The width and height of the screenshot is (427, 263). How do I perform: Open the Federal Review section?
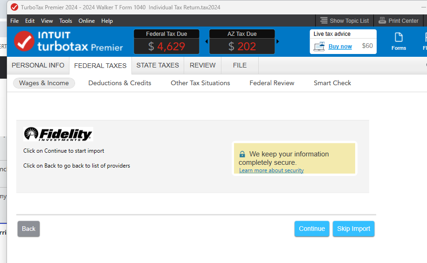click(272, 83)
